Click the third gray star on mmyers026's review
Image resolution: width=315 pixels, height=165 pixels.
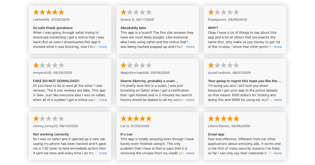point(49,65)
